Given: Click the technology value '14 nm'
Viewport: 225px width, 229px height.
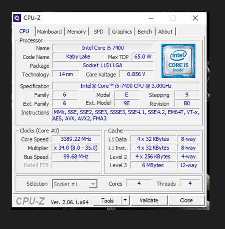Looking at the screenshot, I should pos(66,74).
